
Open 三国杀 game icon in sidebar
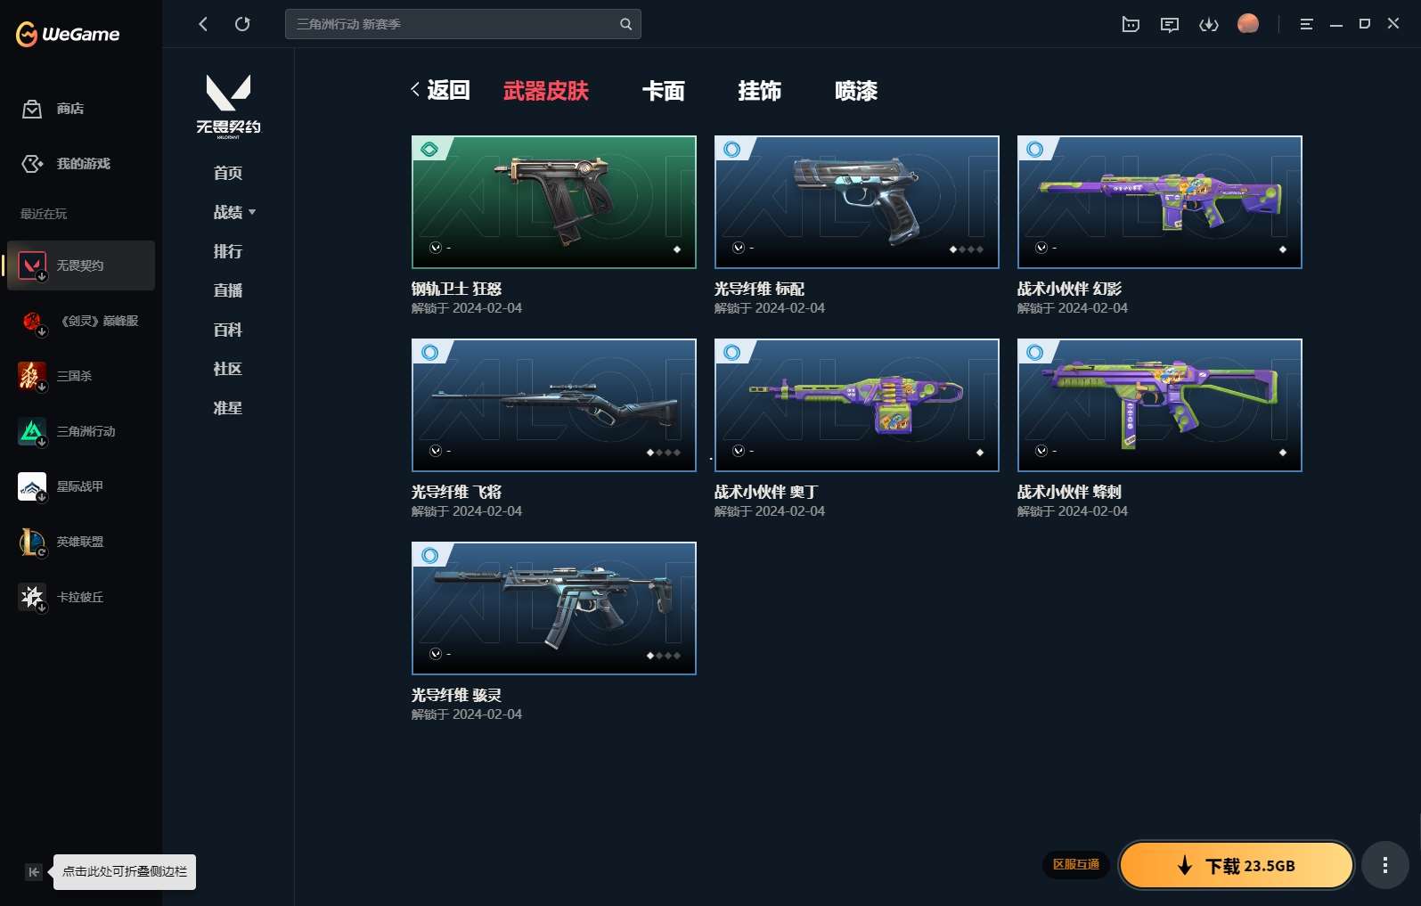pos(32,376)
